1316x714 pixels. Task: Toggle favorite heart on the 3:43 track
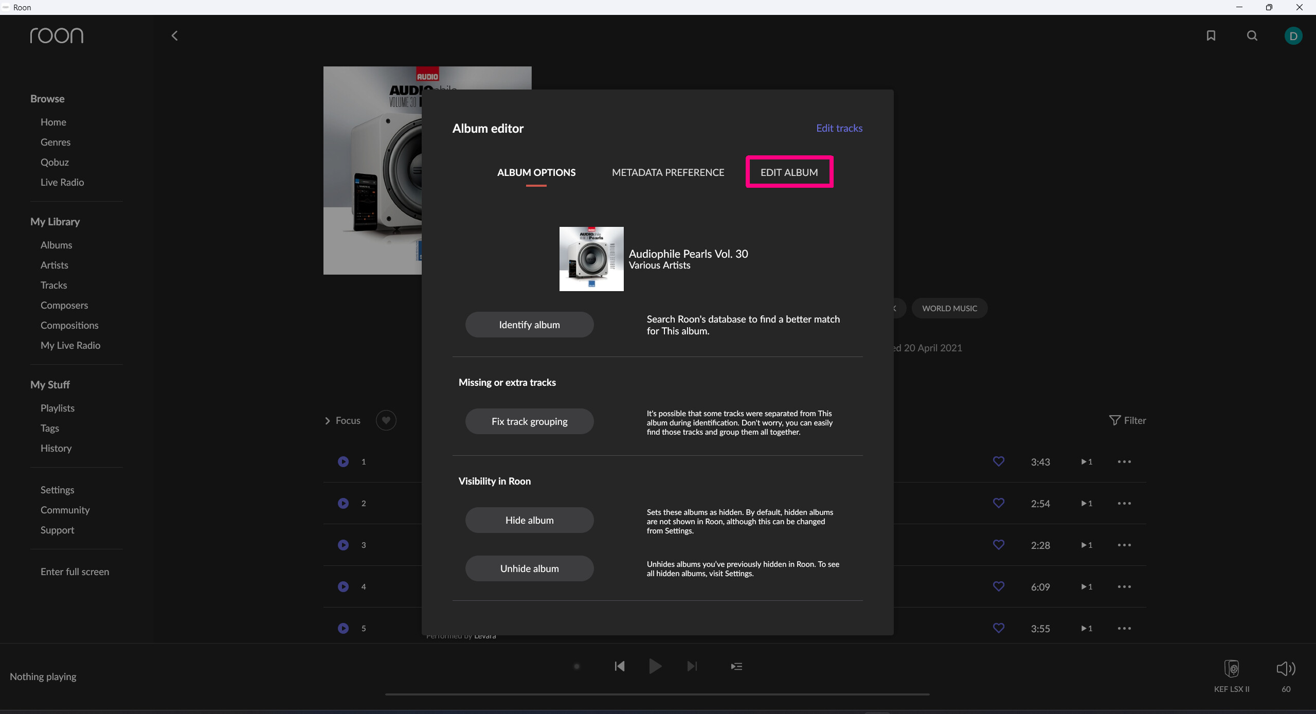click(x=998, y=461)
